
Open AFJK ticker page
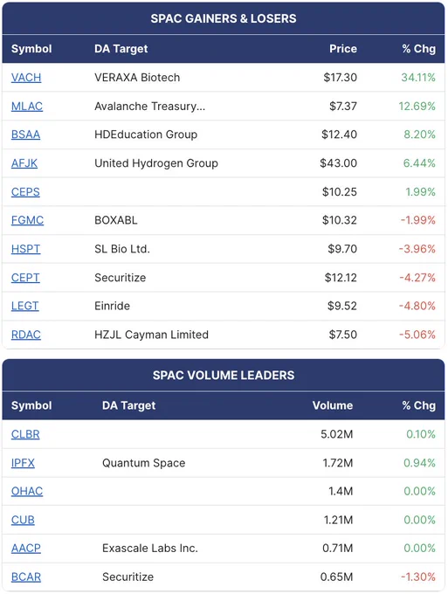24,163
